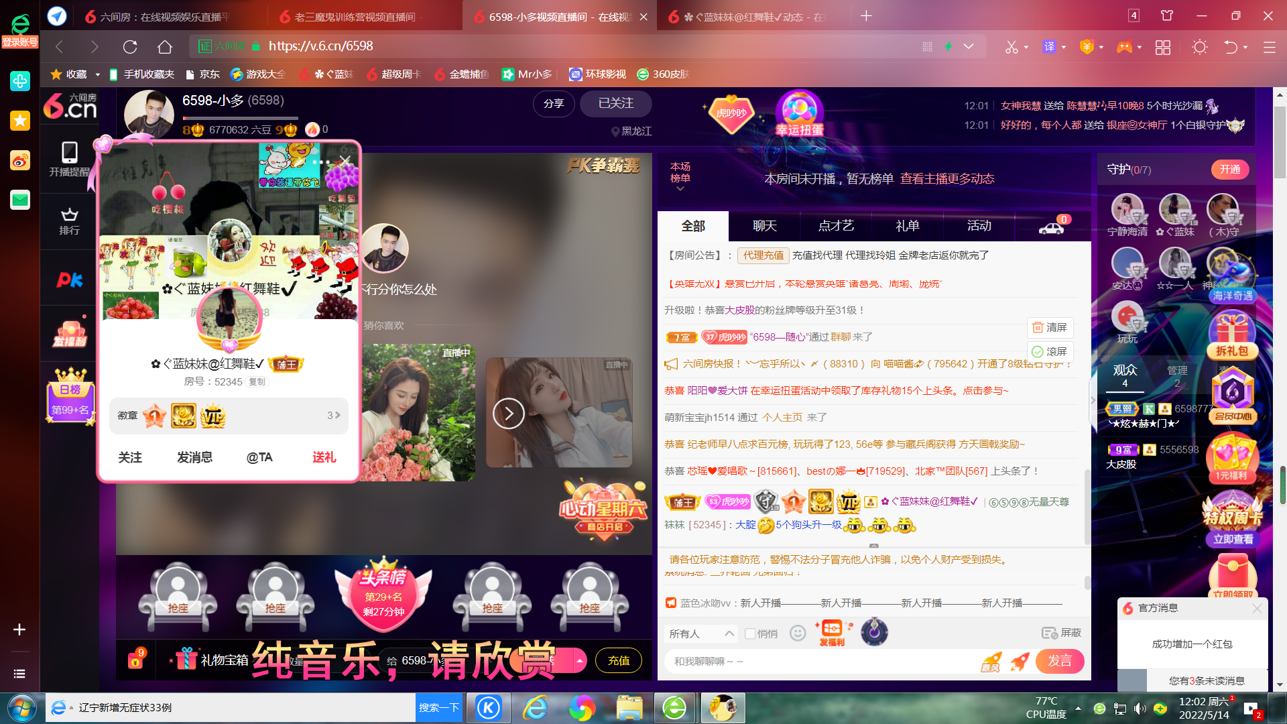1287x724 pixels.
Task: Reload the page with the refresh icon
Action: tap(130, 46)
